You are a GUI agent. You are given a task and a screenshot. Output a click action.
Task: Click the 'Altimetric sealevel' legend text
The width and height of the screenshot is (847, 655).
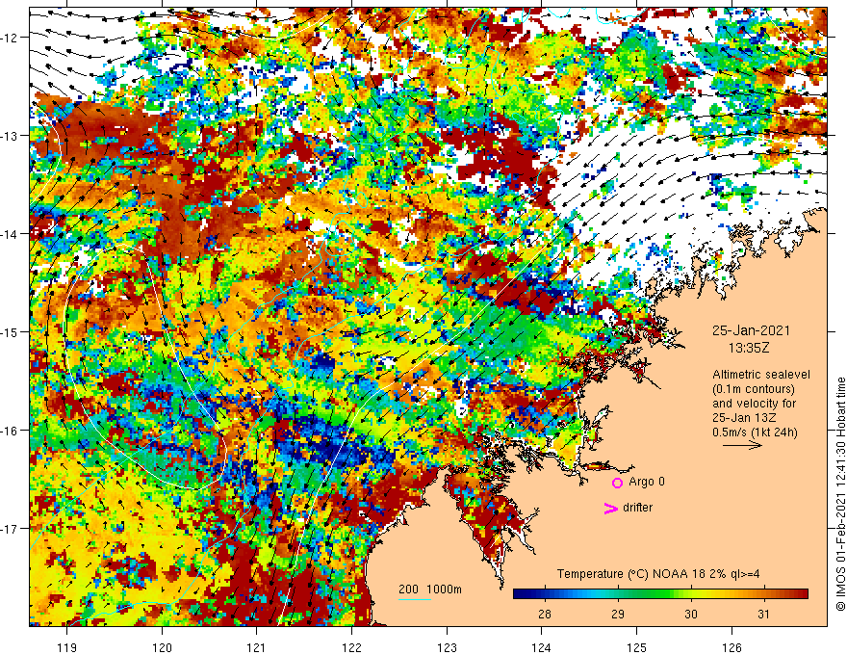(761, 375)
